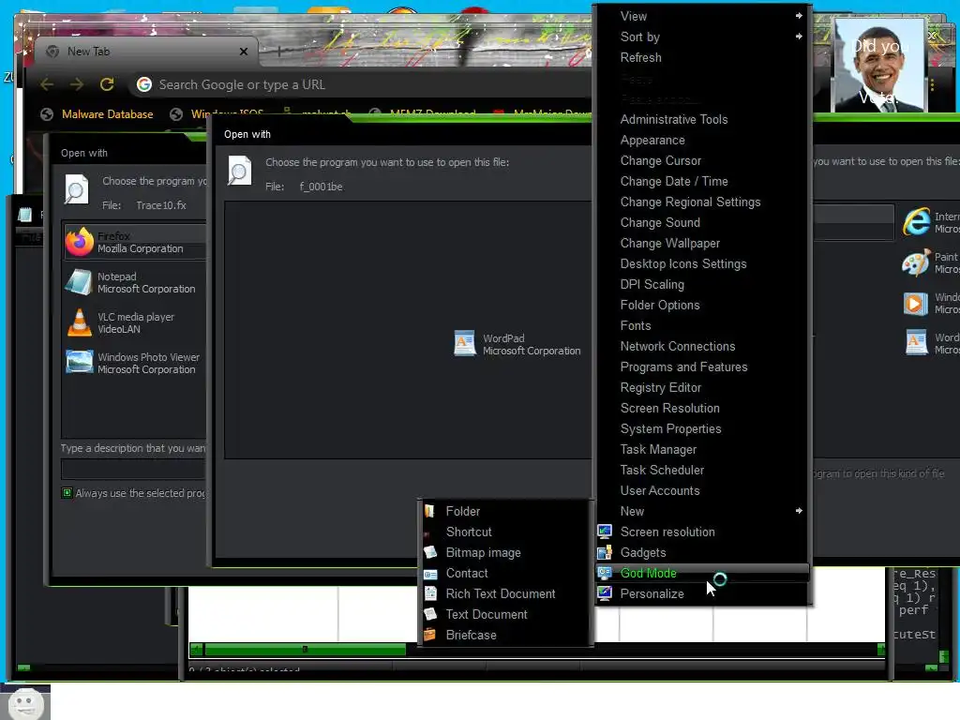Viewport: 960px width, 720px height.
Task: Open Task Scheduler
Action: pos(702,470)
